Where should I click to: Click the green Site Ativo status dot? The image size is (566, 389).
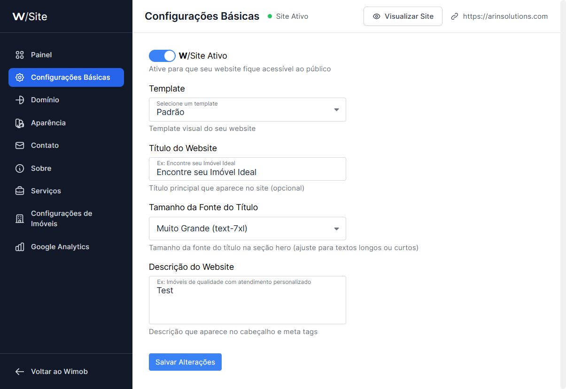[x=270, y=16]
